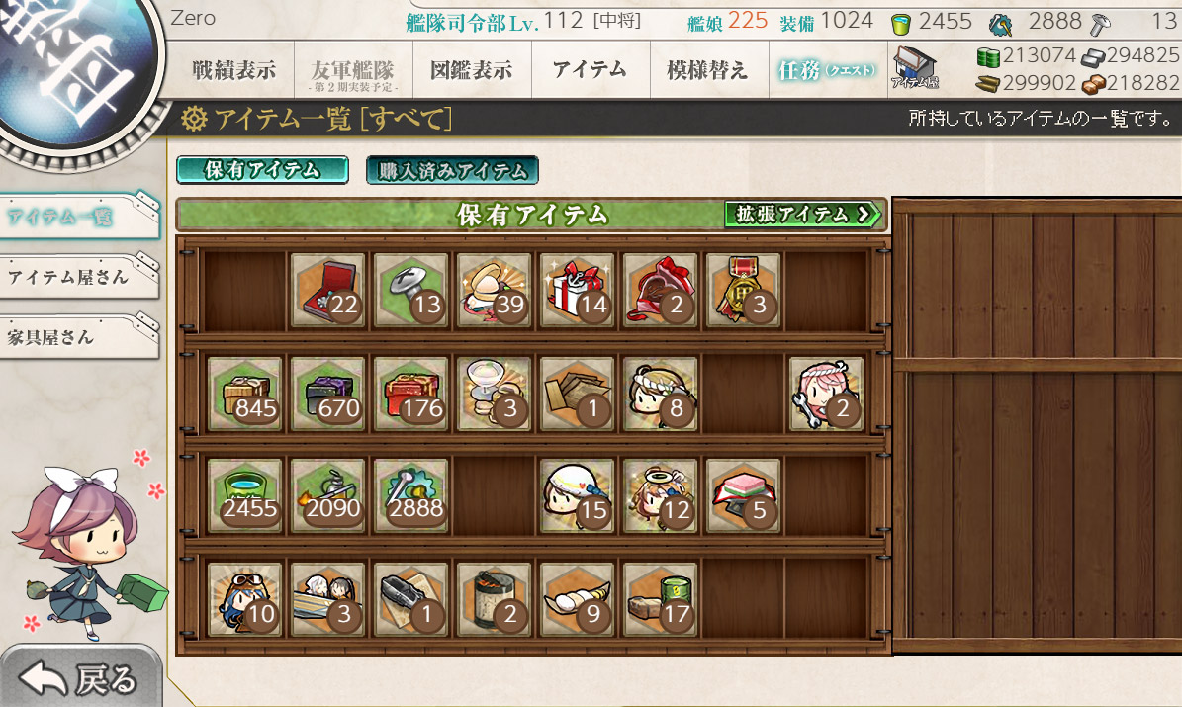Select the gold medal item with count 3
Viewport: 1182px width, 707px height.
pos(743,290)
